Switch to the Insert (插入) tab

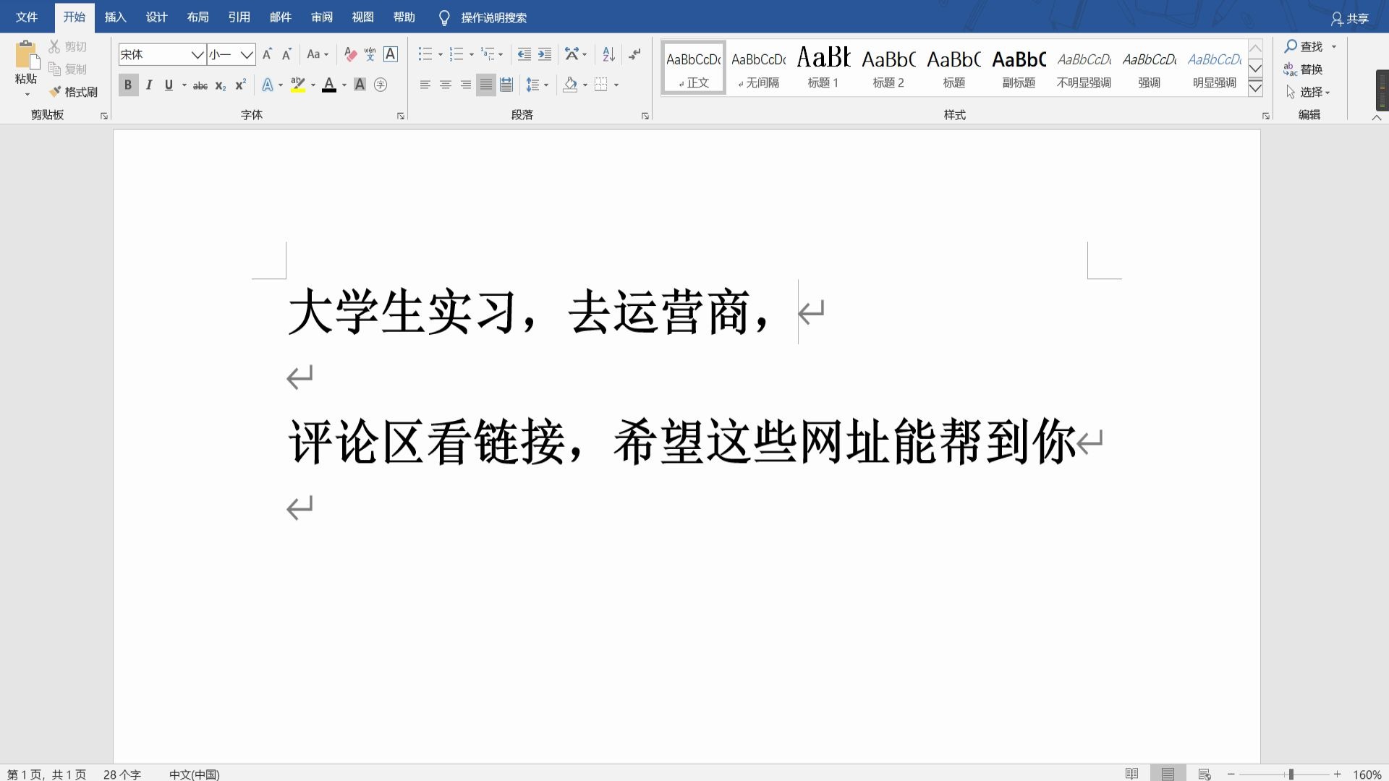[x=115, y=17]
